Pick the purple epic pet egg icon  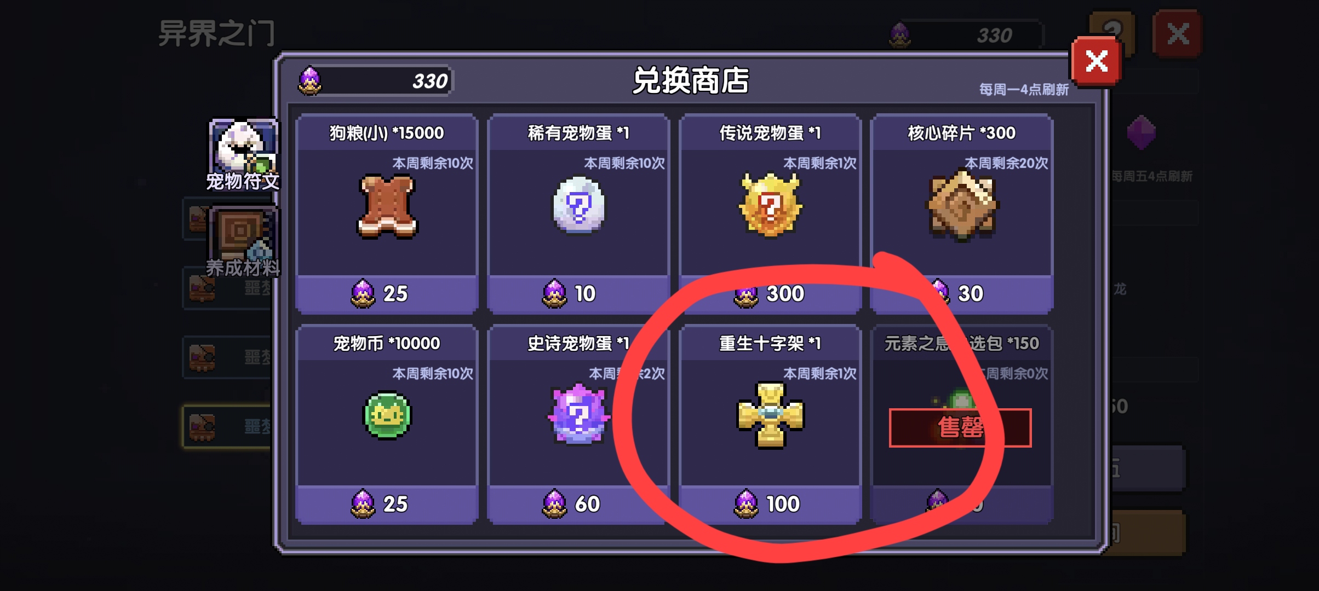pos(578,414)
